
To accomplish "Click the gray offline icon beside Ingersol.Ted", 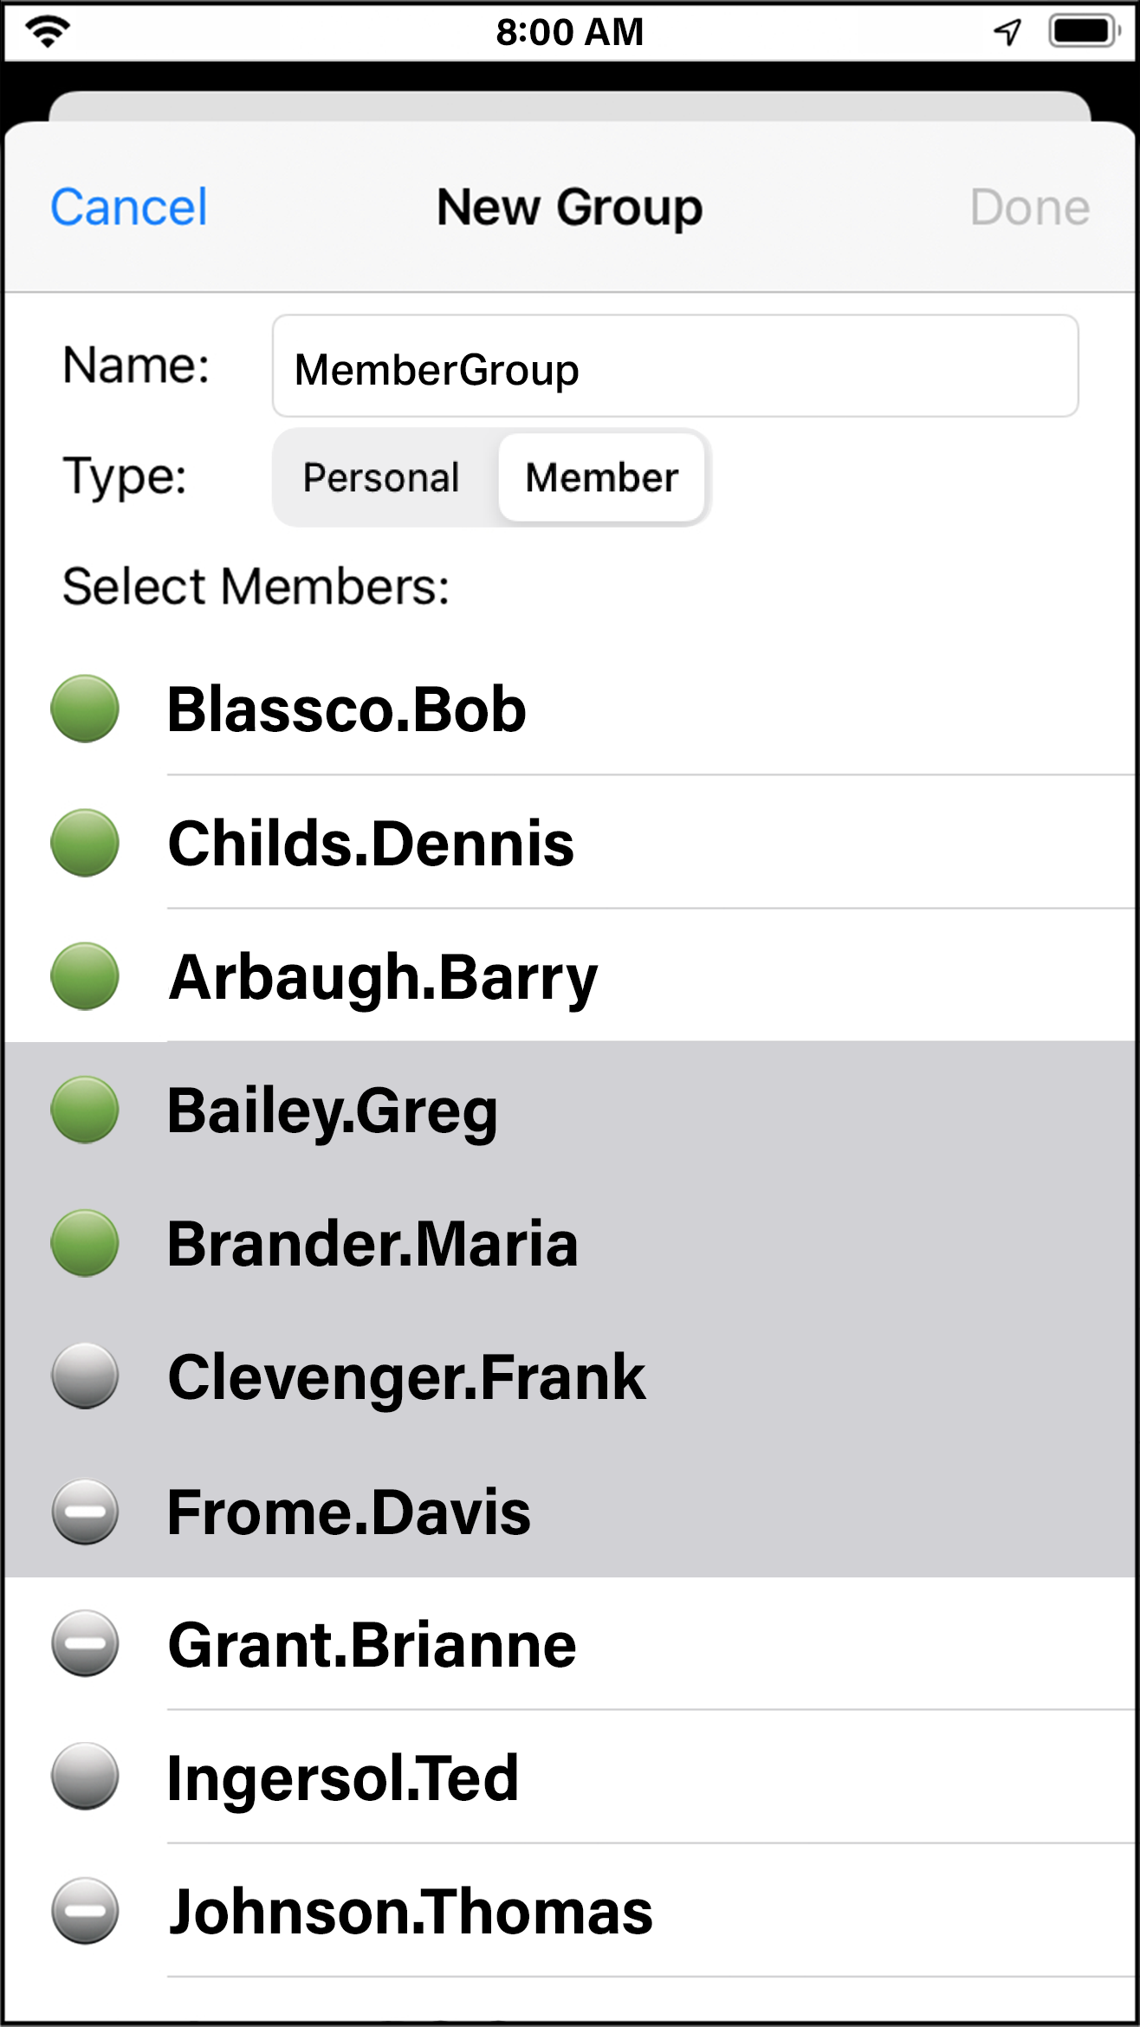I will click(85, 1777).
